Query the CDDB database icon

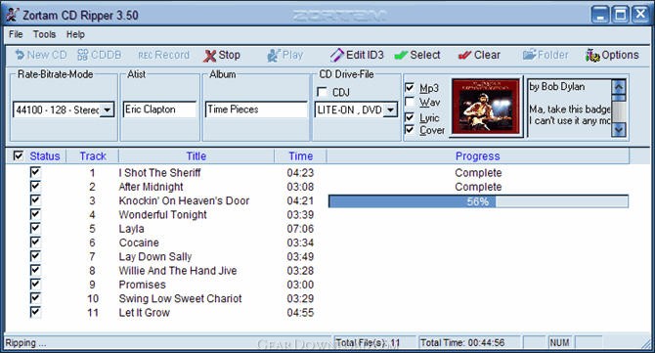pos(83,55)
